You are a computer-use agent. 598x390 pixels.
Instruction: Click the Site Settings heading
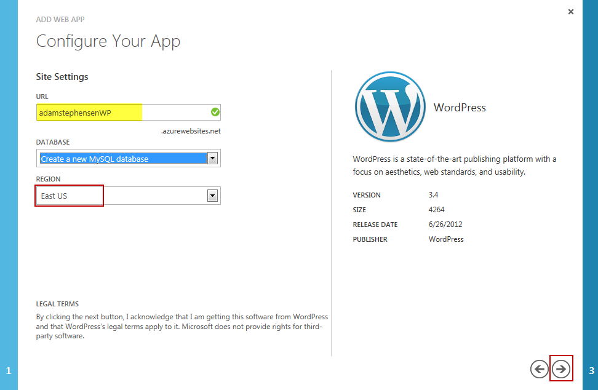click(x=62, y=77)
